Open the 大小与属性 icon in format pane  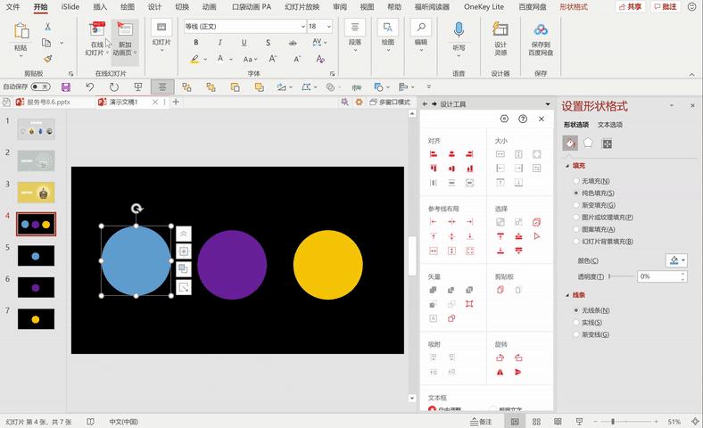607,143
